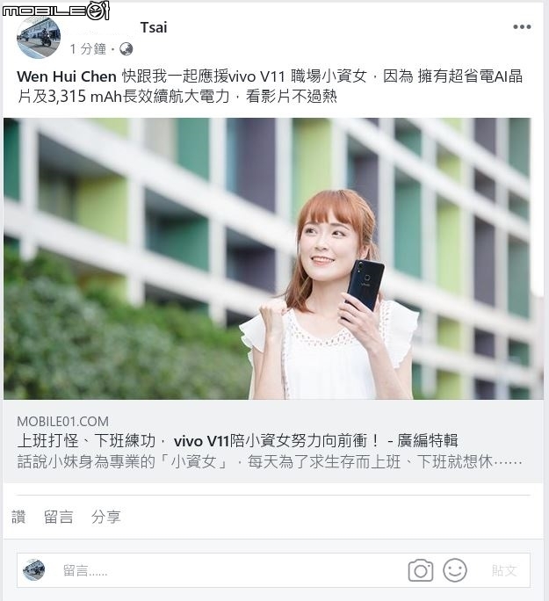This screenshot has height=601, width=549.
Task: Share the post via 分享
Action: (105, 517)
